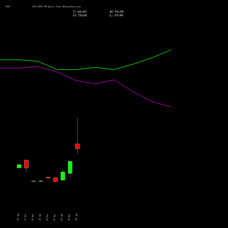228x228 pixels.
Task: Click the purple lower band line
Action: [85, 82]
